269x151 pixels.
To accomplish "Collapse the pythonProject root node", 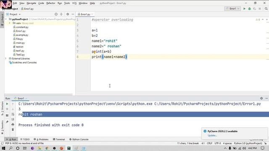I will point(6,19).
